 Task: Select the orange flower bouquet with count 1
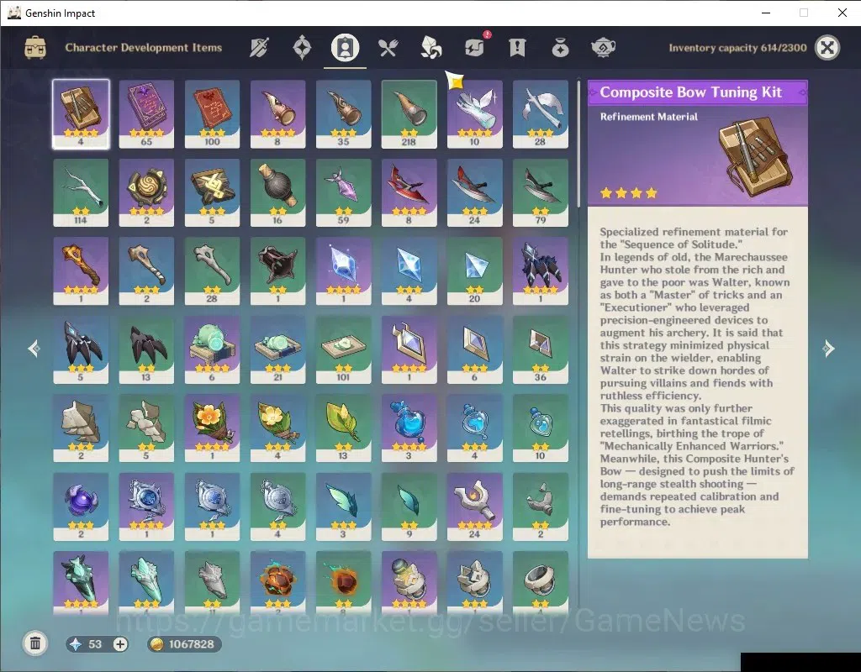point(212,428)
